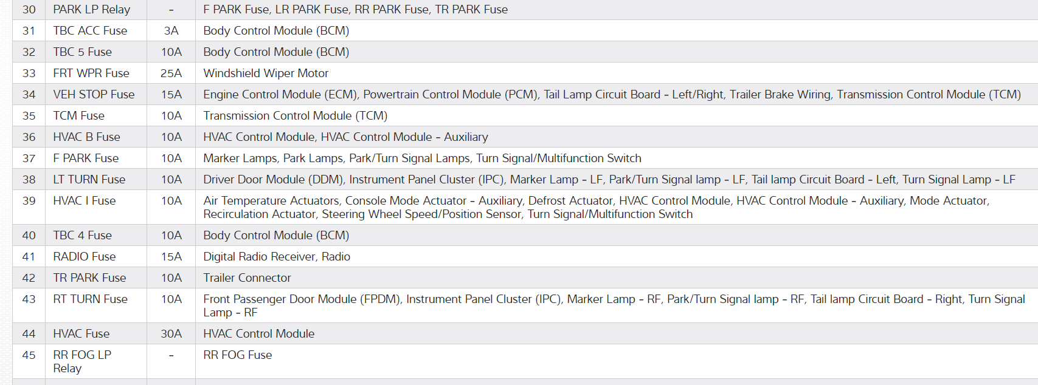The image size is (1038, 385).
Task: Click the TR PARK Fuse cell
Action: pyautogui.click(x=89, y=278)
